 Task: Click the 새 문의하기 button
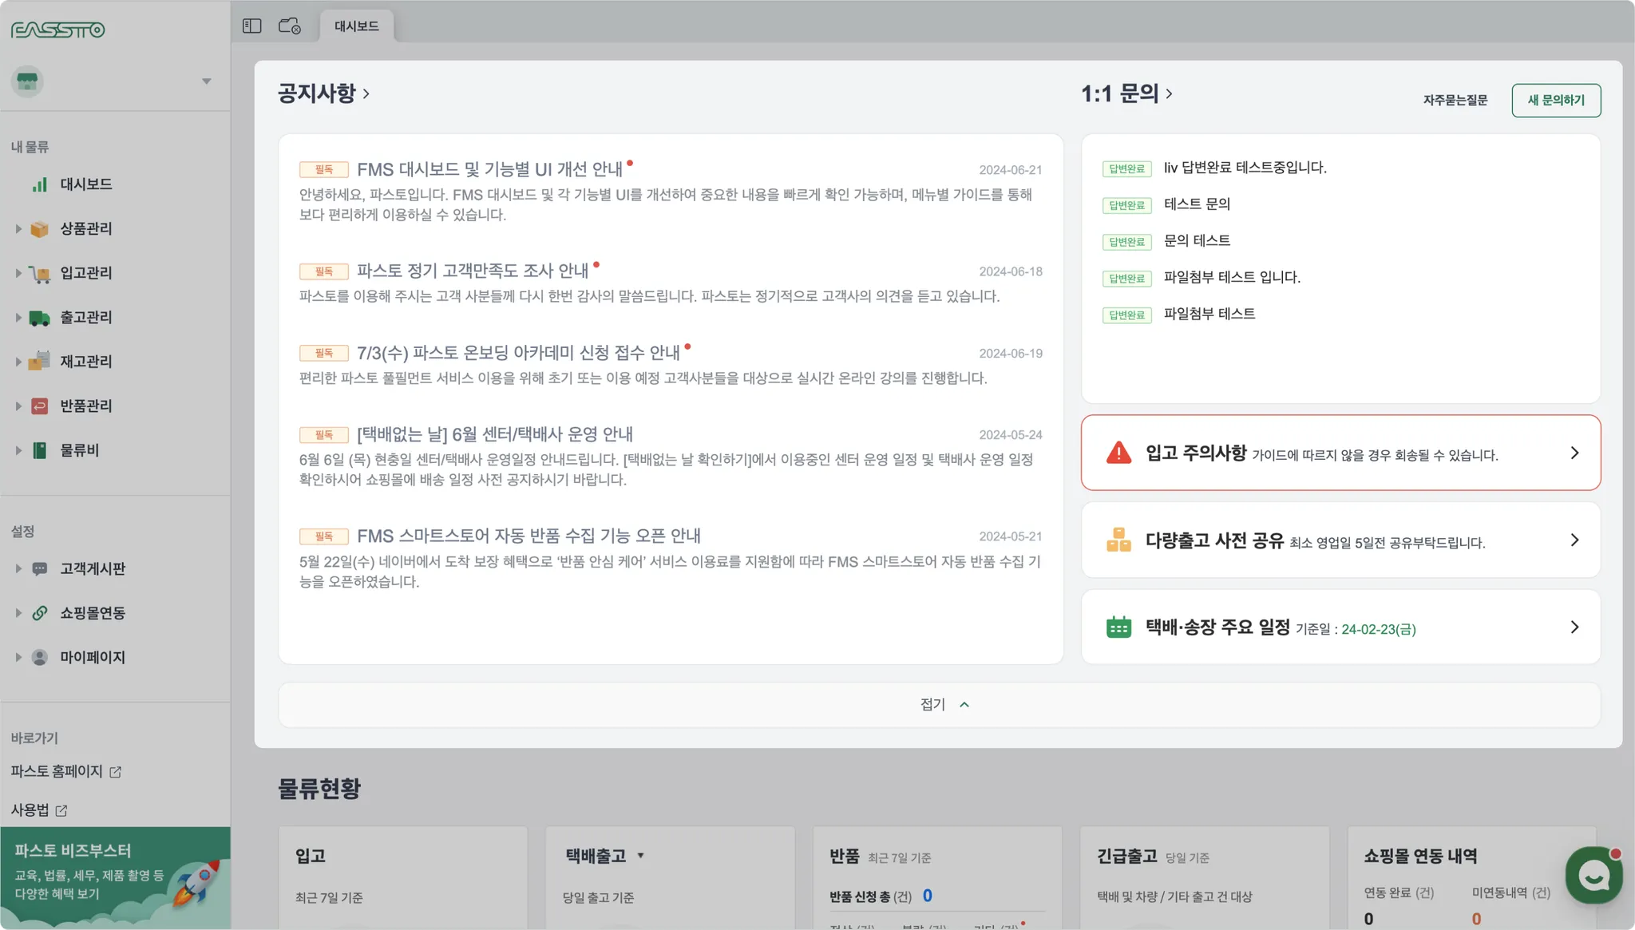(1555, 101)
